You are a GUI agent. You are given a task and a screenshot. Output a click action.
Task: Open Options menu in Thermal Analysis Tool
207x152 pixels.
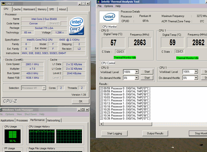click(x=108, y=6)
